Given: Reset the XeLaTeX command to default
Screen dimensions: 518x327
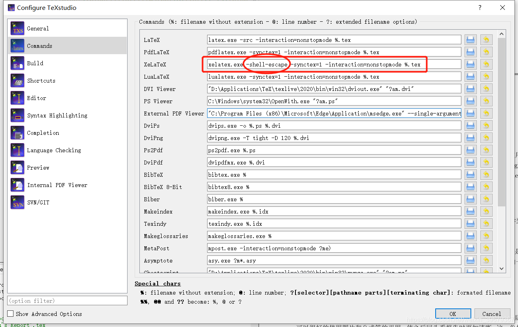Looking at the screenshot, I should click(x=486, y=64).
